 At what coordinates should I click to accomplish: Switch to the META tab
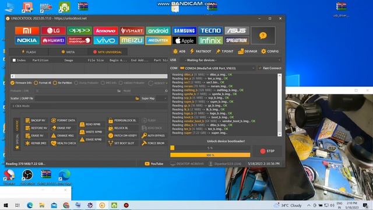(x=68, y=52)
